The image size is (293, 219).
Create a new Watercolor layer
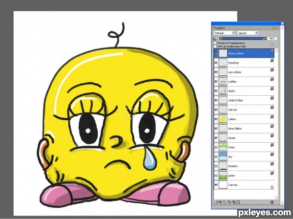(230, 202)
